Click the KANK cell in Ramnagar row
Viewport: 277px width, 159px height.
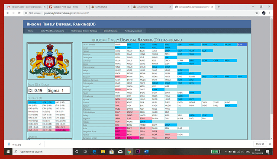pos(158,89)
